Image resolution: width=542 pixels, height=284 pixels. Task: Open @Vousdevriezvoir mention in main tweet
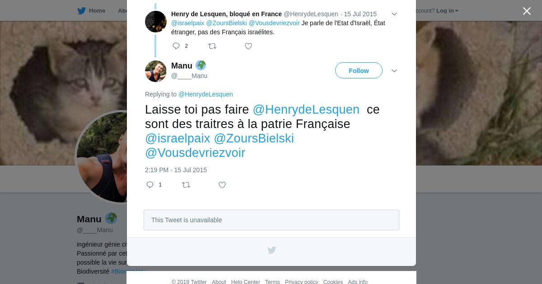point(195,153)
